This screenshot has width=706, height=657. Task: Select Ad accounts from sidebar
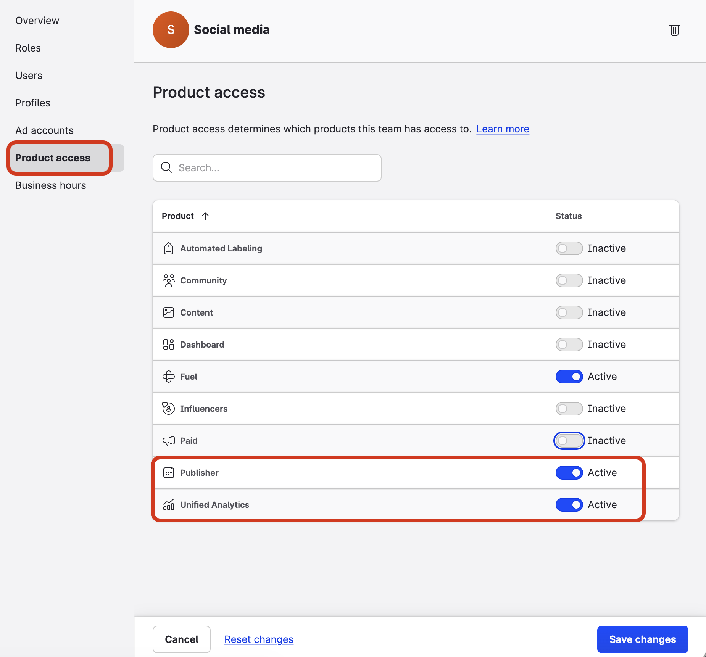44,130
